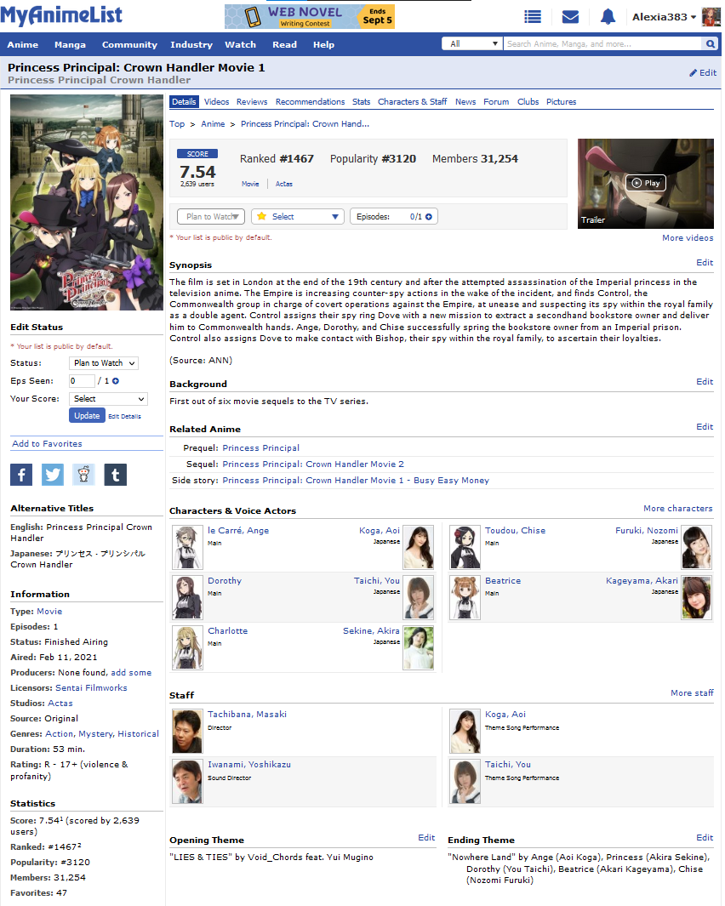Open the notifications bell icon

[608, 17]
